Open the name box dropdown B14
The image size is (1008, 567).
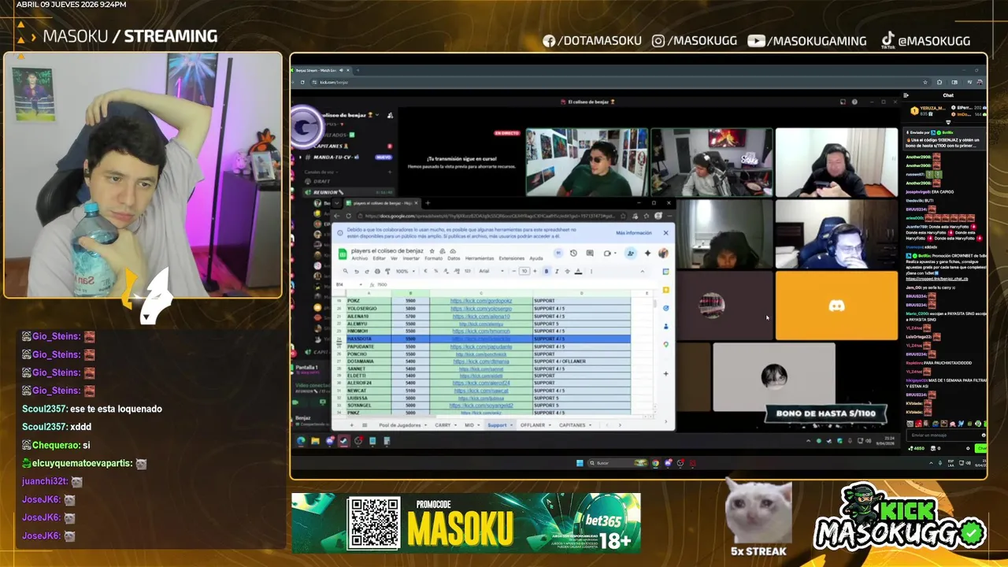(x=361, y=284)
